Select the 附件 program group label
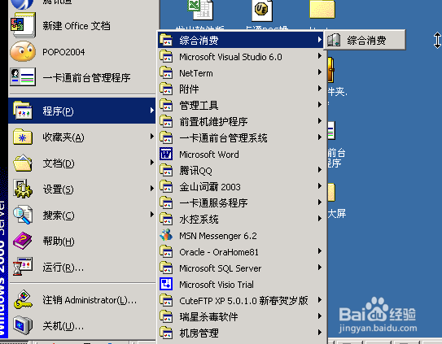 [x=189, y=89]
